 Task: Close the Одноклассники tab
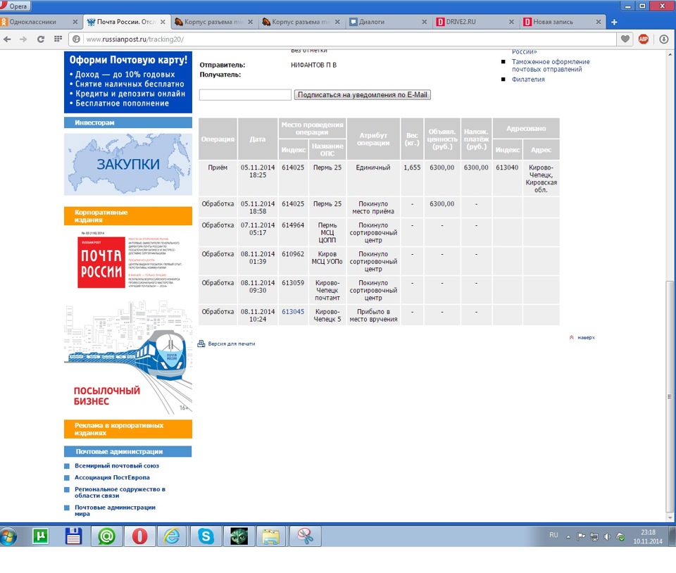click(x=75, y=22)
